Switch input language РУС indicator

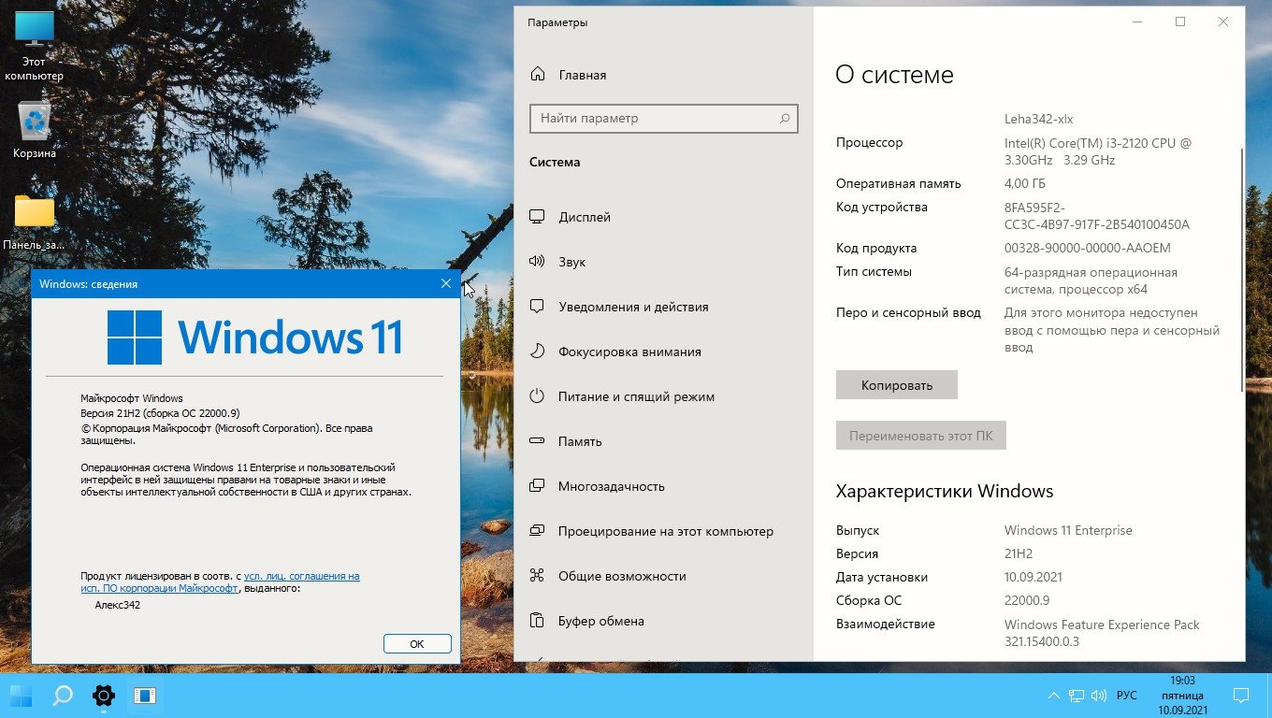[1127, 696]
